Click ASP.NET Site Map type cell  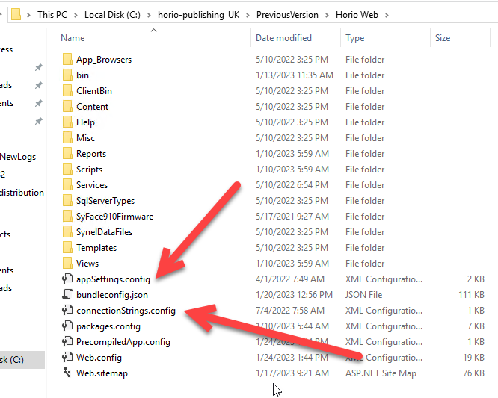click(x=381, y=373)
